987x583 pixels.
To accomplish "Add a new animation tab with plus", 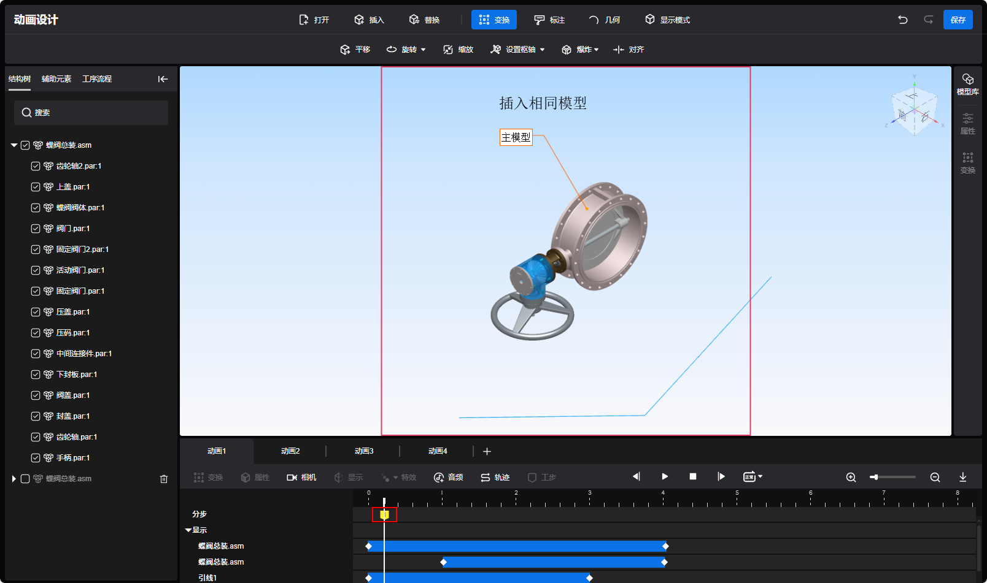I will point(487,452).
